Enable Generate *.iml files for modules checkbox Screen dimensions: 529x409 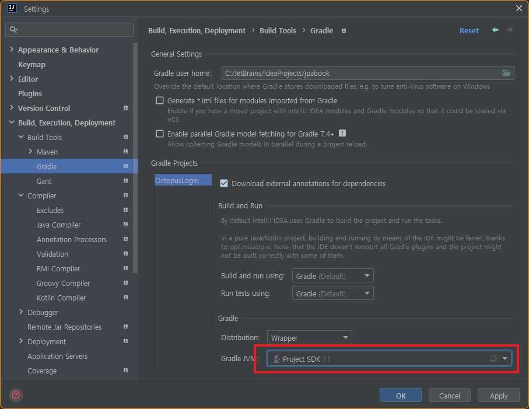pyautogui.click(x=160, y=100)
